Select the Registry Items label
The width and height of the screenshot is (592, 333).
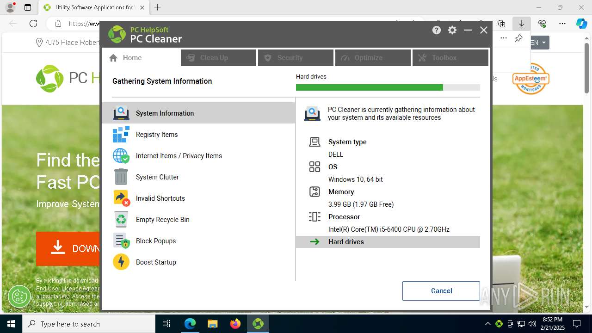click(x=157, y=135)
